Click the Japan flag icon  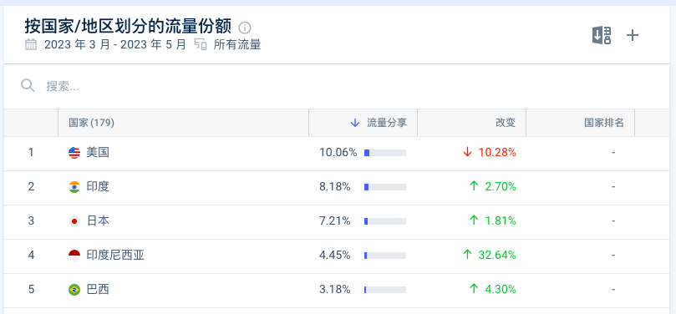[x=74, y=221]
